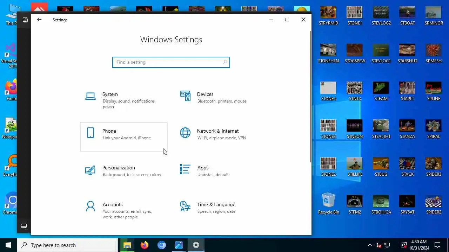
Task: Select the STBUG desktop icon
Action: tap(381, 167)
